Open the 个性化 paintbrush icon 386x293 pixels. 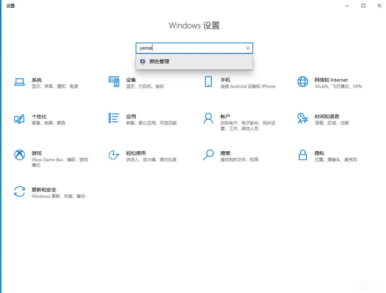20,119
